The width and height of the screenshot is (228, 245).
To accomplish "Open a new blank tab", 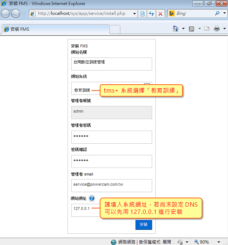I will (115, 30).
